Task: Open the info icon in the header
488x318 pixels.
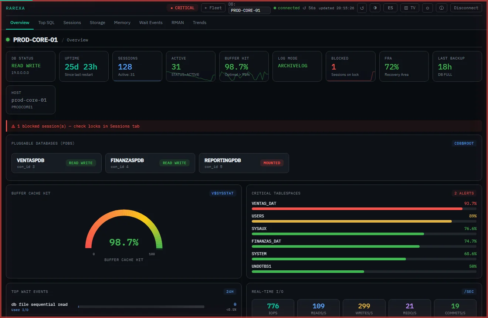Action: (441, 8)
